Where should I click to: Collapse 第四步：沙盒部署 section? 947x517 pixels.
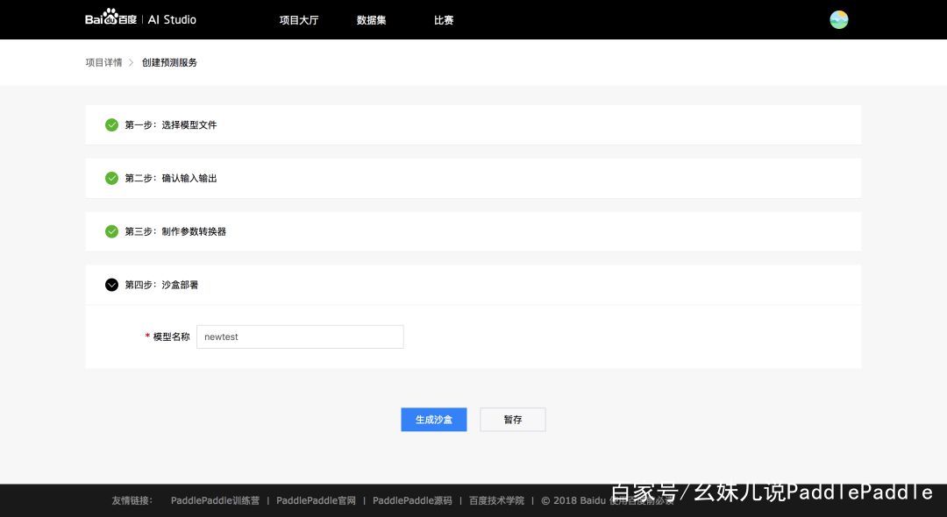coord(161,286)
